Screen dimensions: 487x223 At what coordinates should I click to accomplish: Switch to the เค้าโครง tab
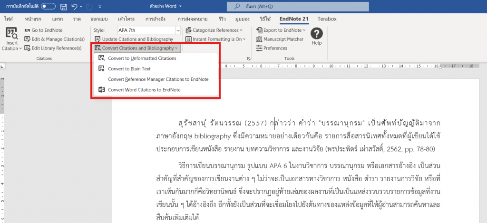126,19
